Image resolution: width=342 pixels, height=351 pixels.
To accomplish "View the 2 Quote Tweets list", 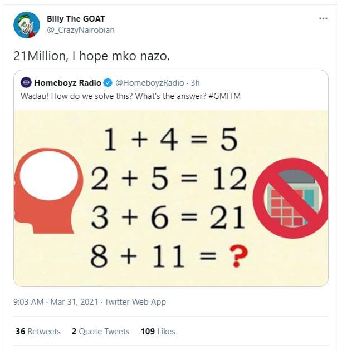I will [100, 331].
